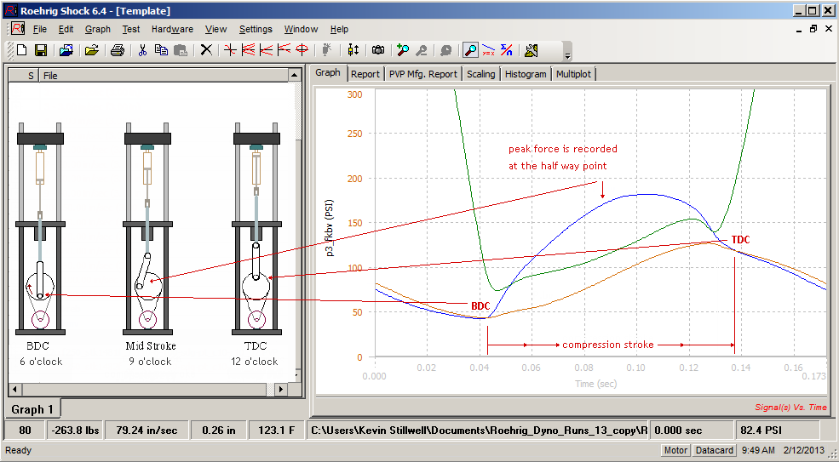Expand the toolbar overflow options arrow
This screenshot has width=839, height=462.
click(x=567, y=54)
